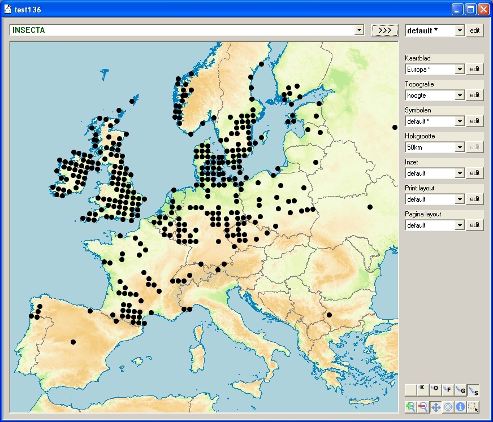This screenshot has height=422, width=493.
Task: Open the Symbolen default dropdown
Action: point(460,121)
